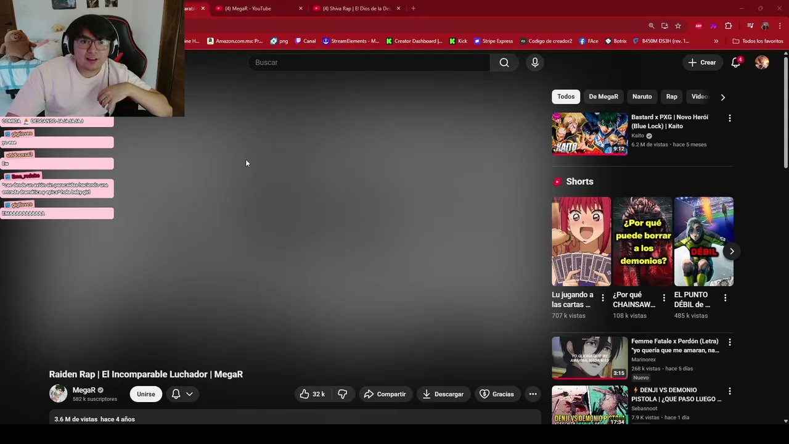The width and height of the screenshot is (789, 444).
Task: Expand hidden bookmarks chevron
Action: (716, 41)
